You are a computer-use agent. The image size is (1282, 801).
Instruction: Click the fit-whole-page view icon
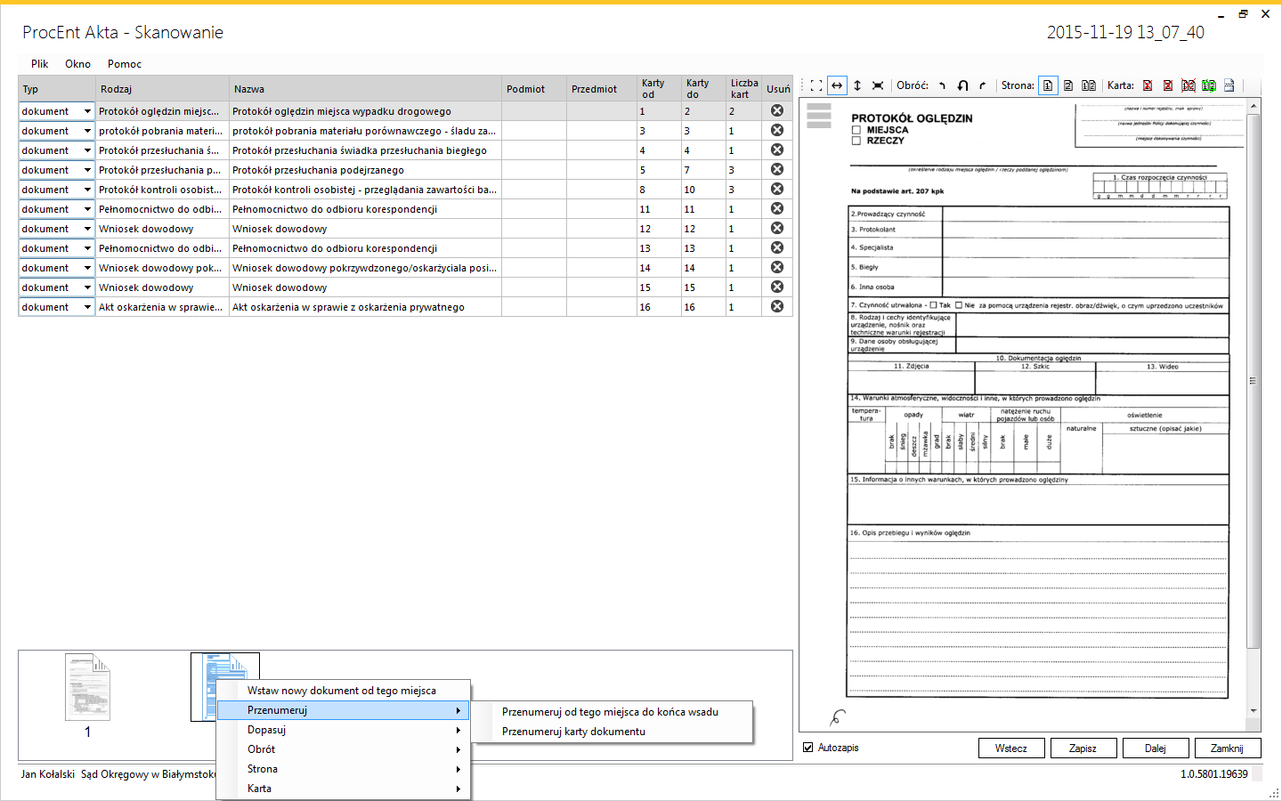816,85
